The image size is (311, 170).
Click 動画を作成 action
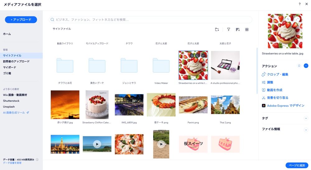272,90
